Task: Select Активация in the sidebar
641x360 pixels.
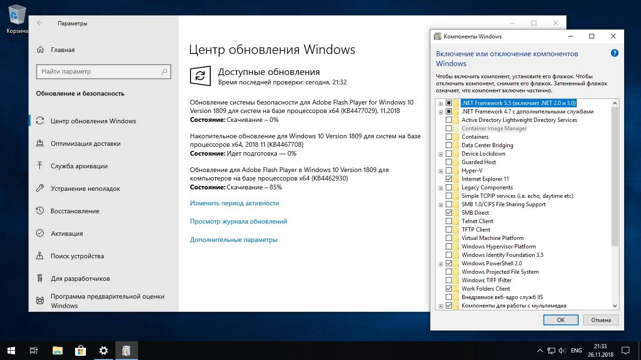Action: (67, 233)
